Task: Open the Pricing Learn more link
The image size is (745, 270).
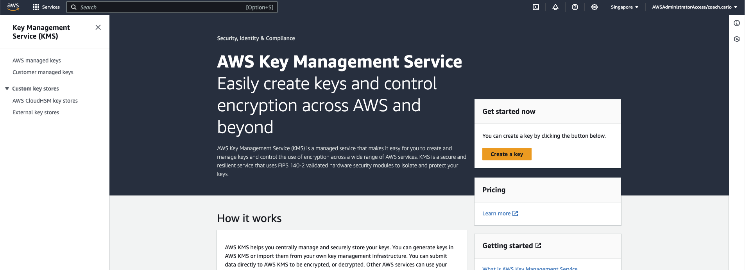Action: coord(500,213)
